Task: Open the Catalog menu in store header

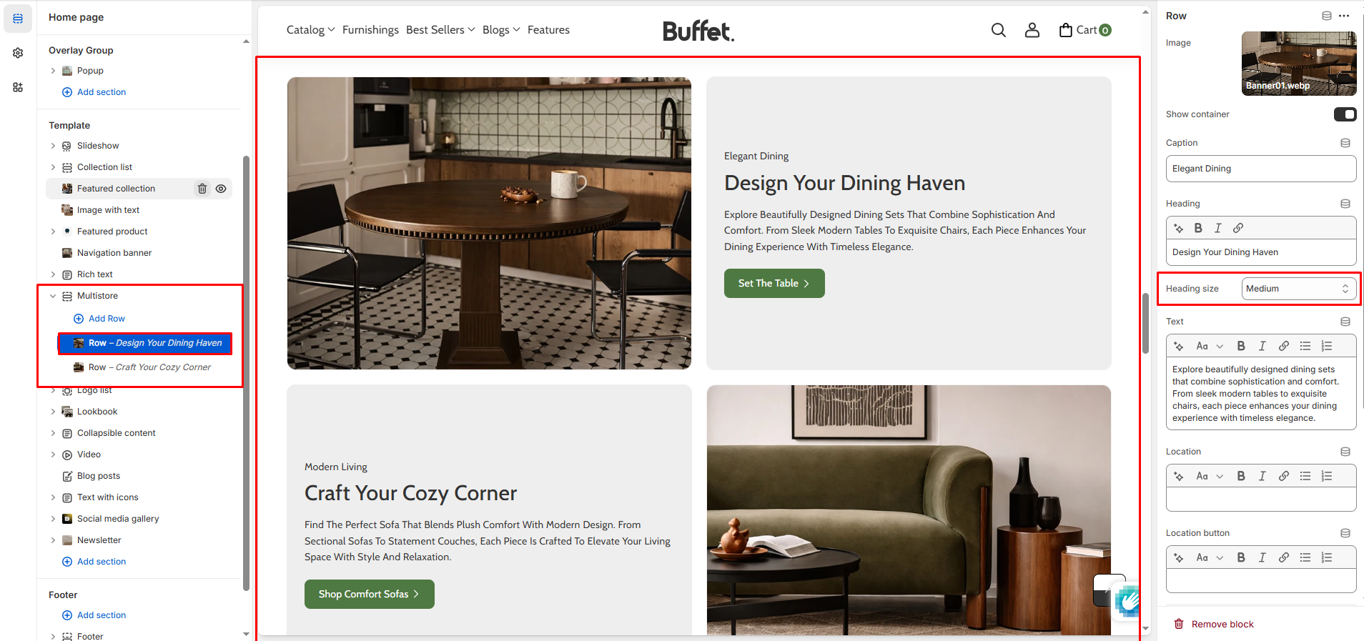Action: point(310,30)
